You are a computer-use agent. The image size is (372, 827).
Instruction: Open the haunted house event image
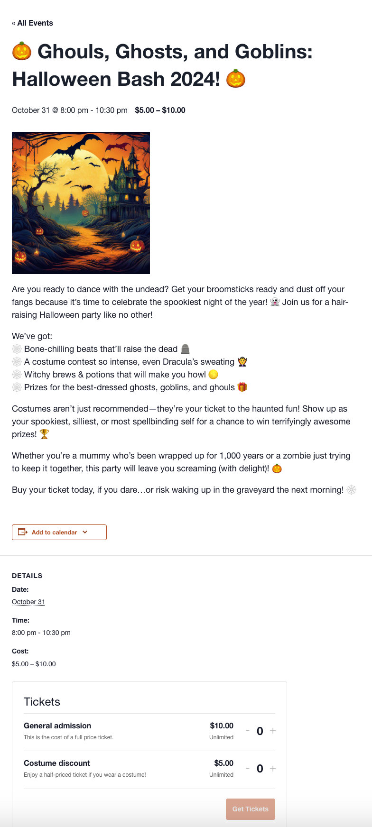click(x=81, y=202)
